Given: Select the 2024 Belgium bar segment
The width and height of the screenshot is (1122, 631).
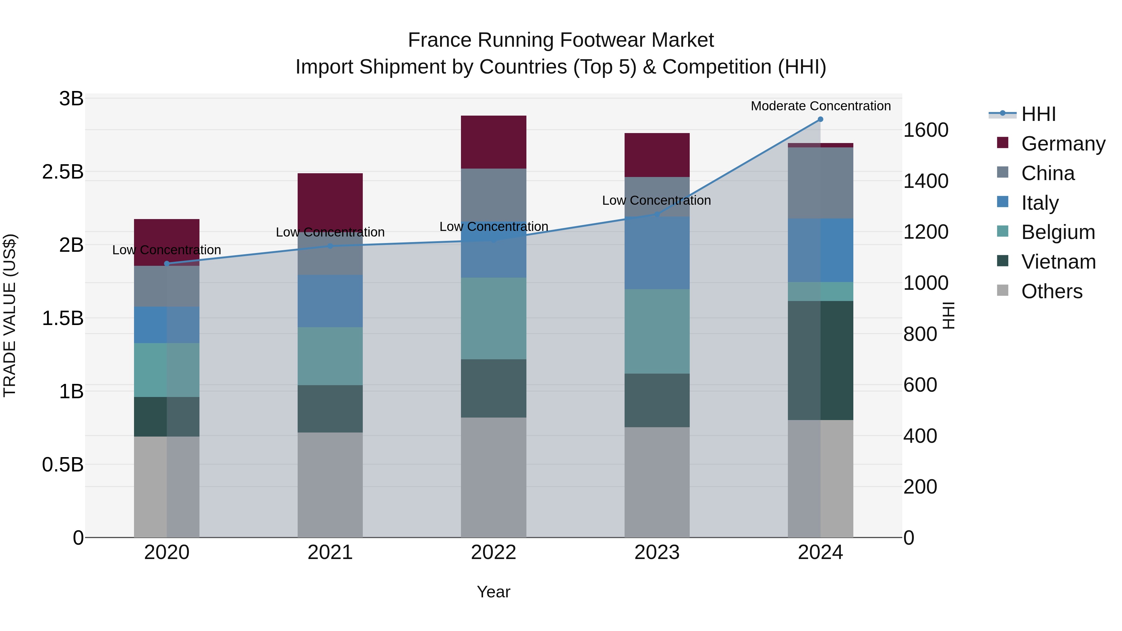Looking at the screenshot, I should point(821,292).
